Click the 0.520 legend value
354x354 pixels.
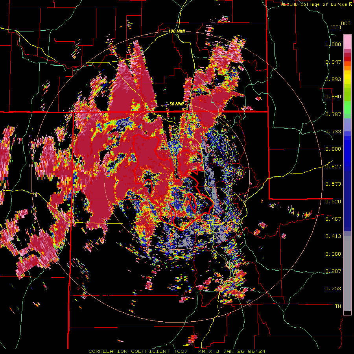tap(333, 201)
